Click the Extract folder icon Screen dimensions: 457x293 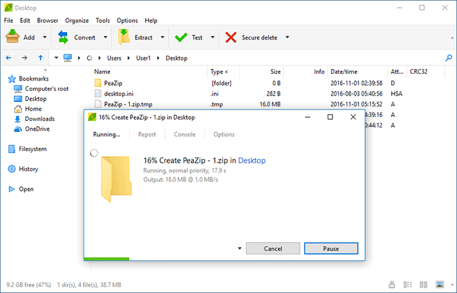124,37
